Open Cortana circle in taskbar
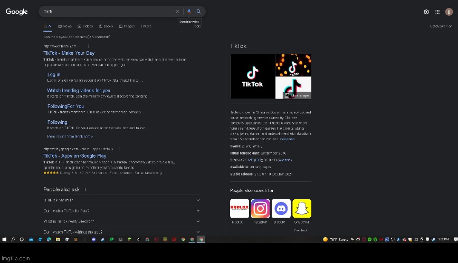The image size is (458, 263). click(x=22, y=239)
